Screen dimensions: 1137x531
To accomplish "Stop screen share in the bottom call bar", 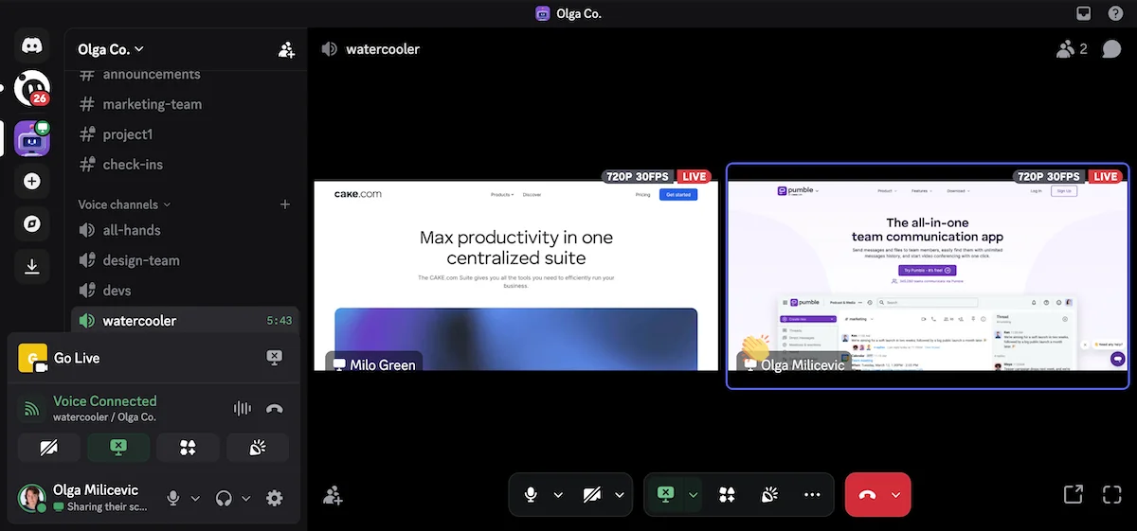I will 666,494.
